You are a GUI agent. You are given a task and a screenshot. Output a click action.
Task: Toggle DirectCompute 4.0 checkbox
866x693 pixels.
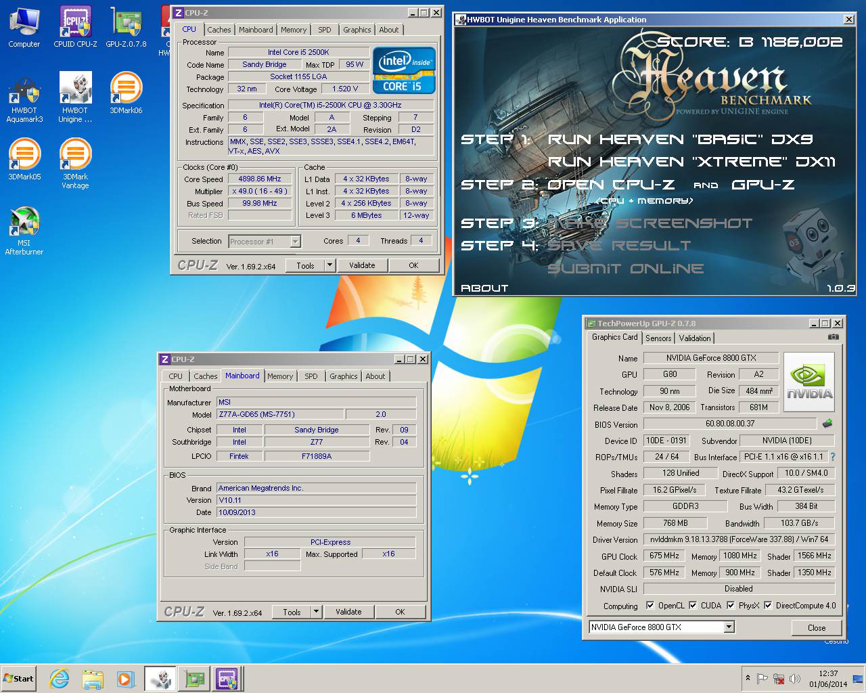(768, 606)
